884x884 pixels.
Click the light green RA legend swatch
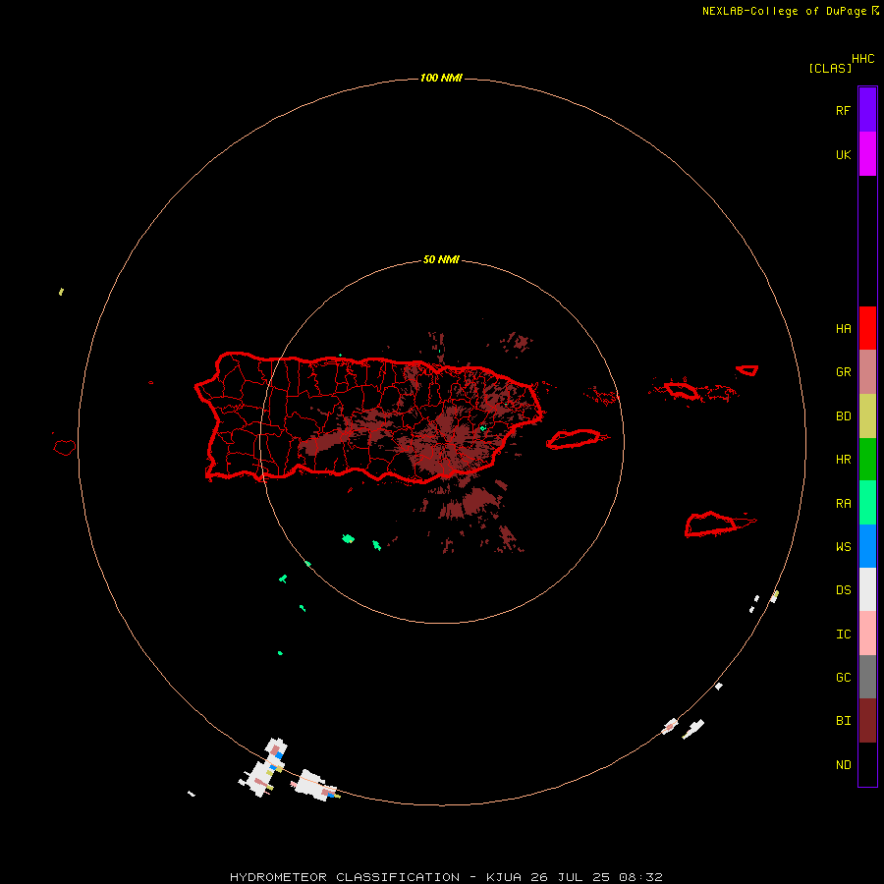tap(867, 503)
